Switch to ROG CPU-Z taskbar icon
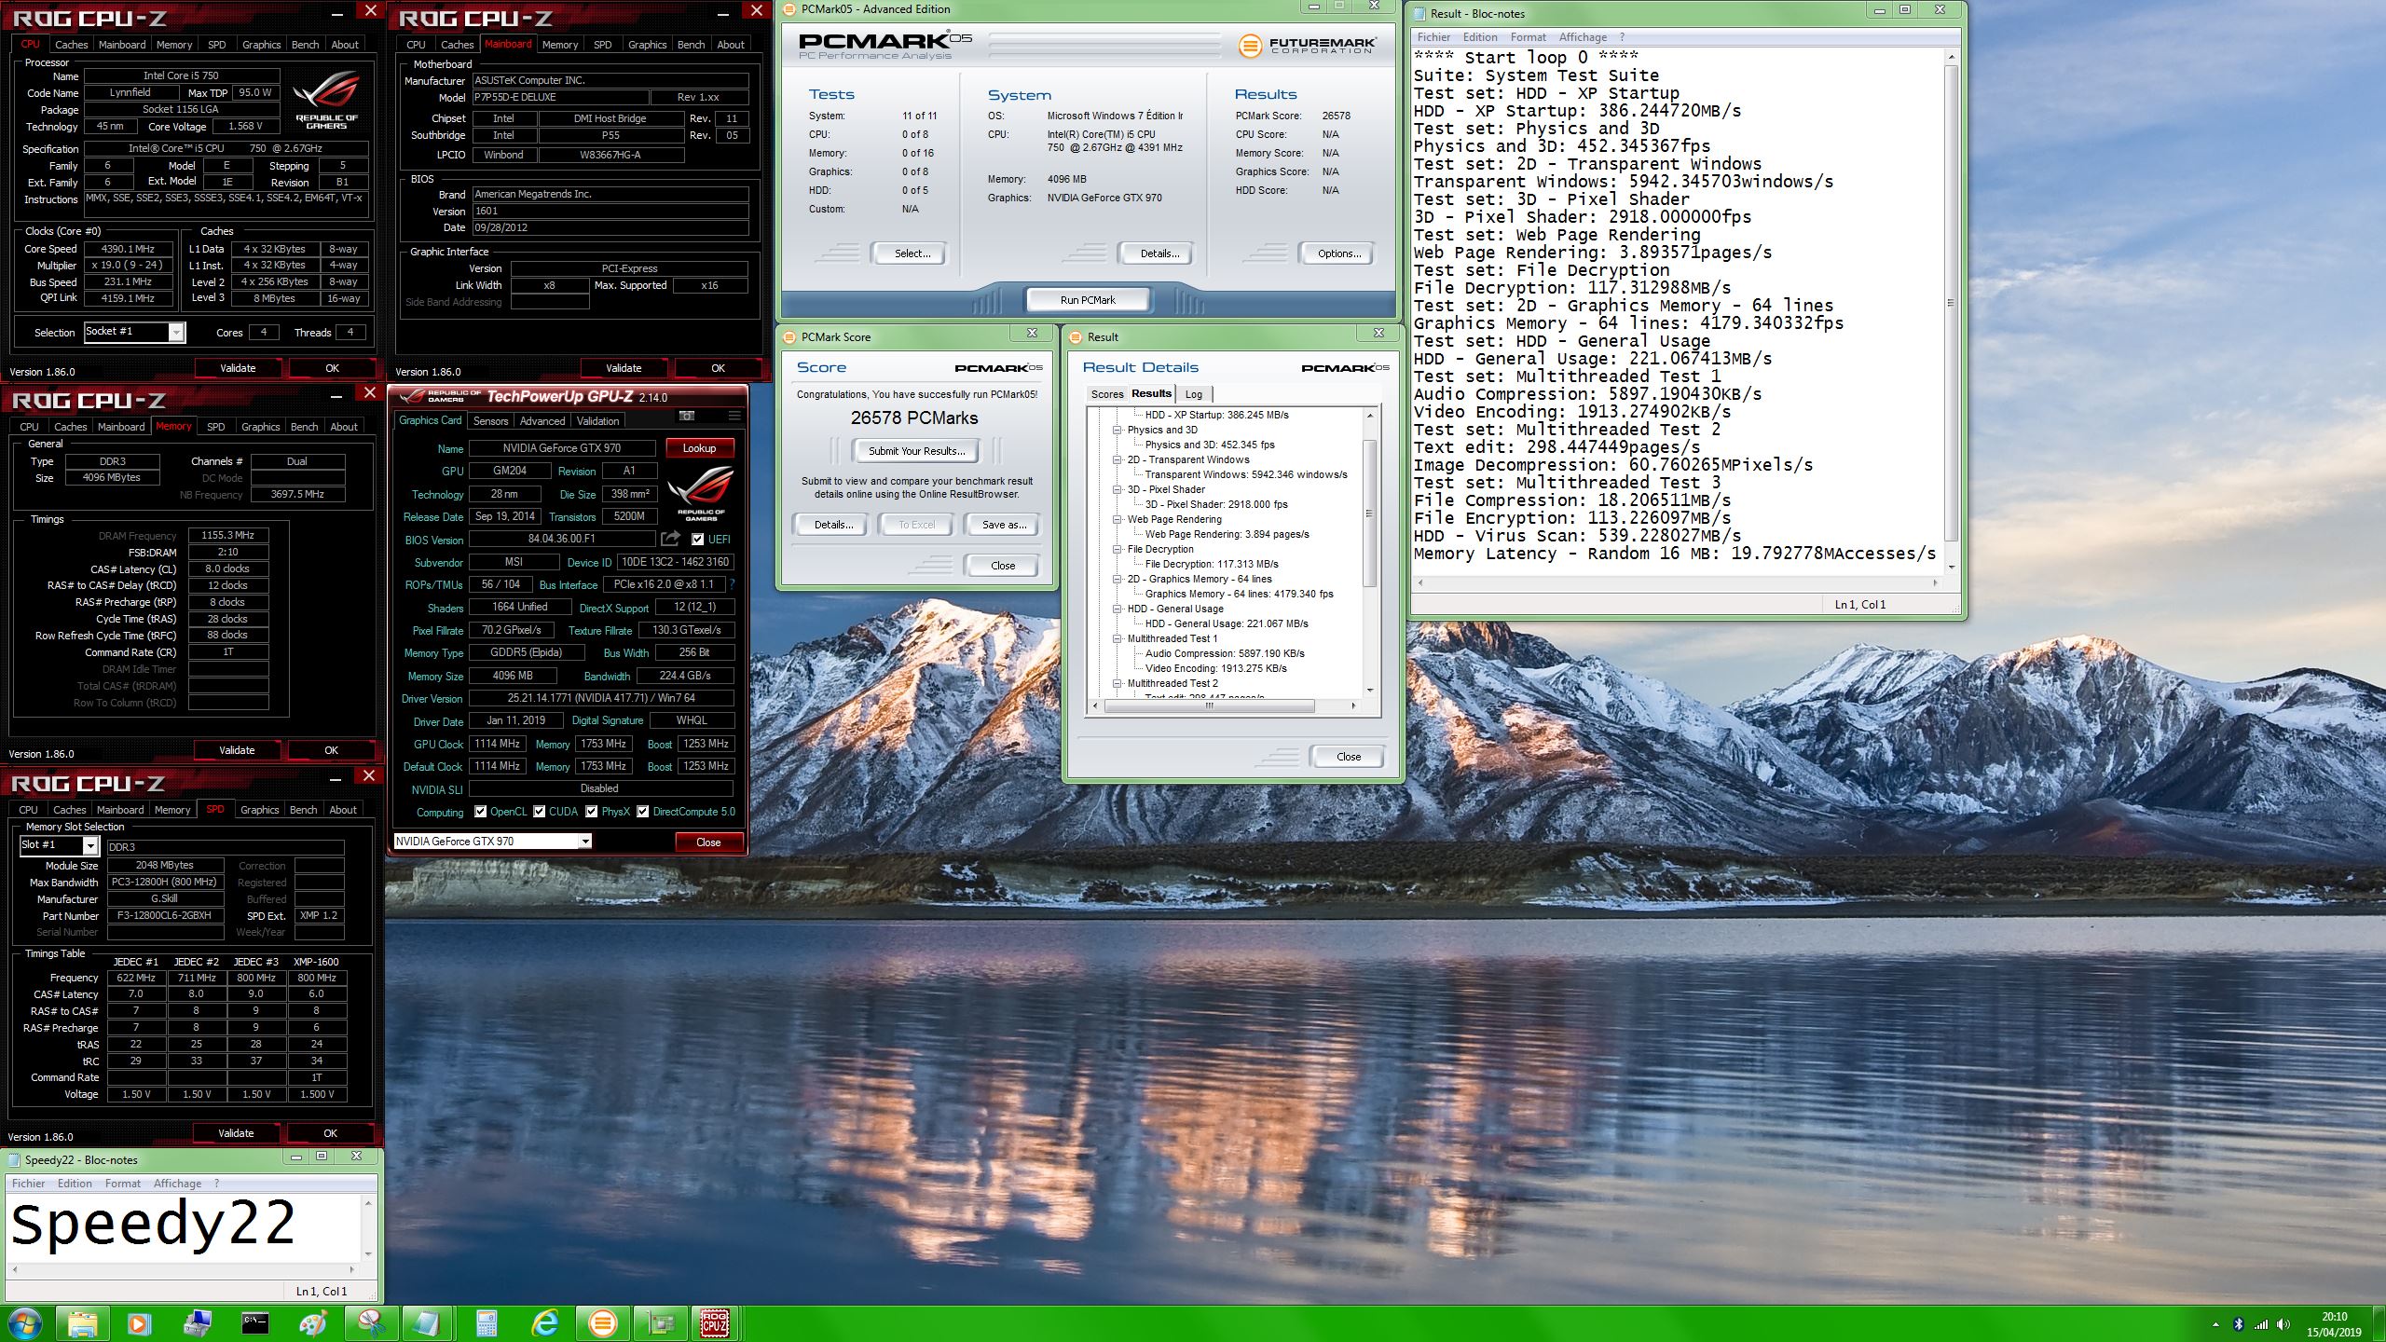Screen dimensions: 2386x1342 point(716,1323)
